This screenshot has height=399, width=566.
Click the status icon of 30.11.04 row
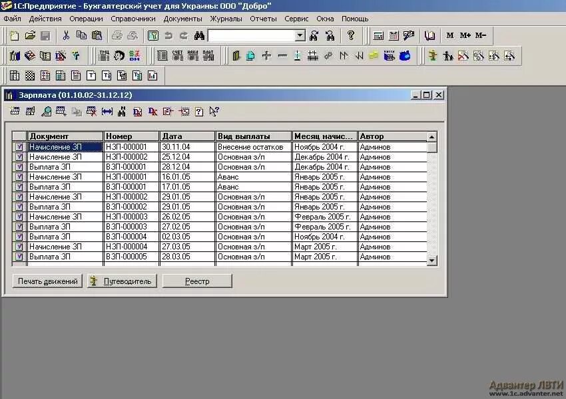point(19,147)
